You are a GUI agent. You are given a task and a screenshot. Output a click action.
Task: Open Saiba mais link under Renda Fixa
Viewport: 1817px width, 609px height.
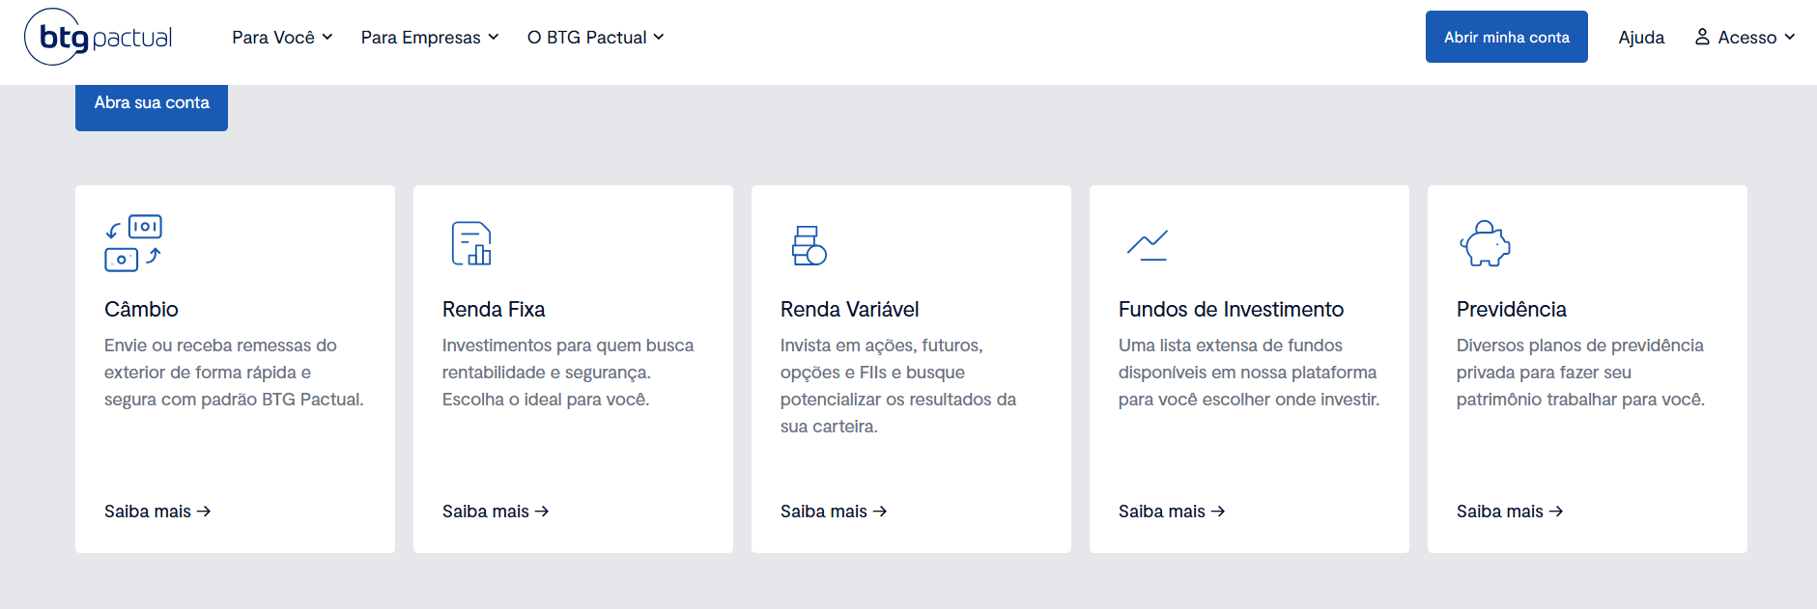tap(495, 512)
